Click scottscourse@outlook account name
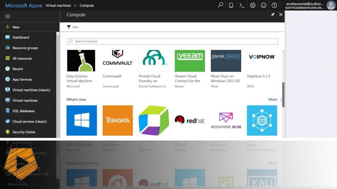The height and width of the screenshot is (189, 337). pos(305,4)
